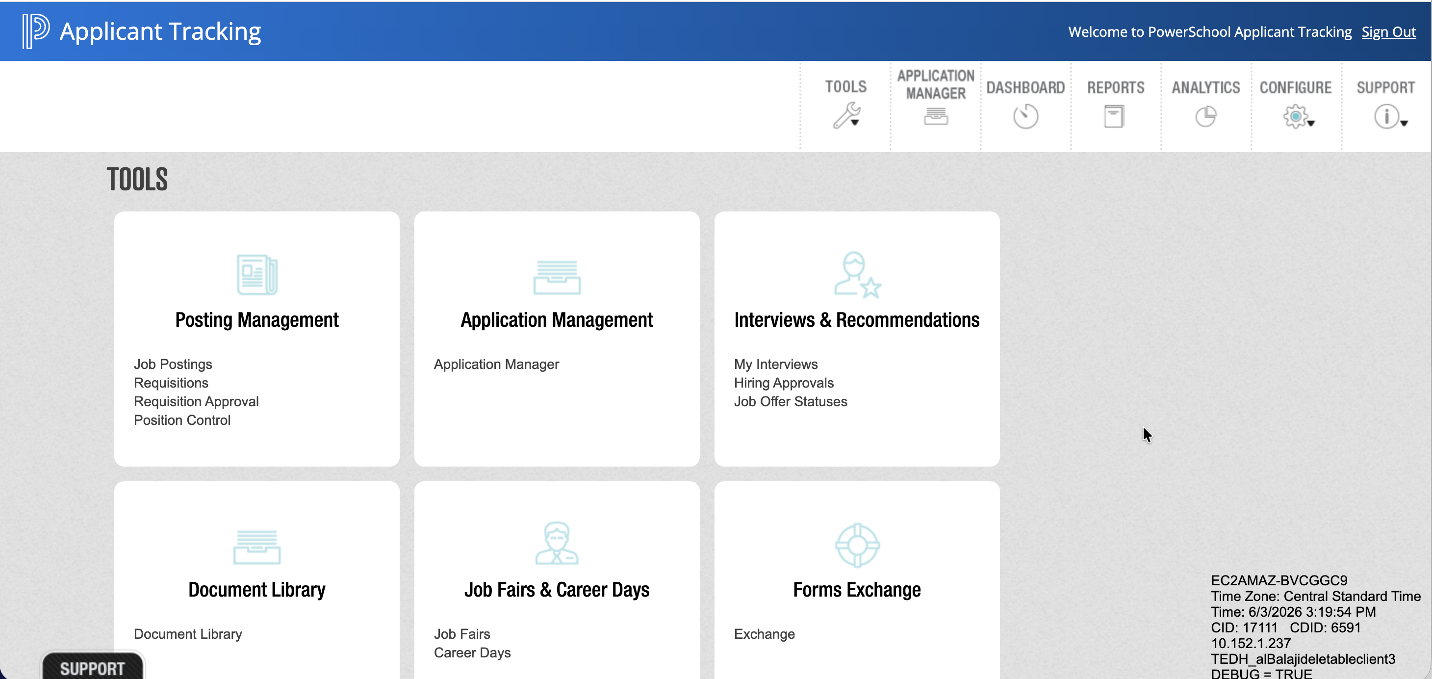This screenshot has width=1432, height=679.
Task: Open the Requisition Approval link
Action: [196, 401]
